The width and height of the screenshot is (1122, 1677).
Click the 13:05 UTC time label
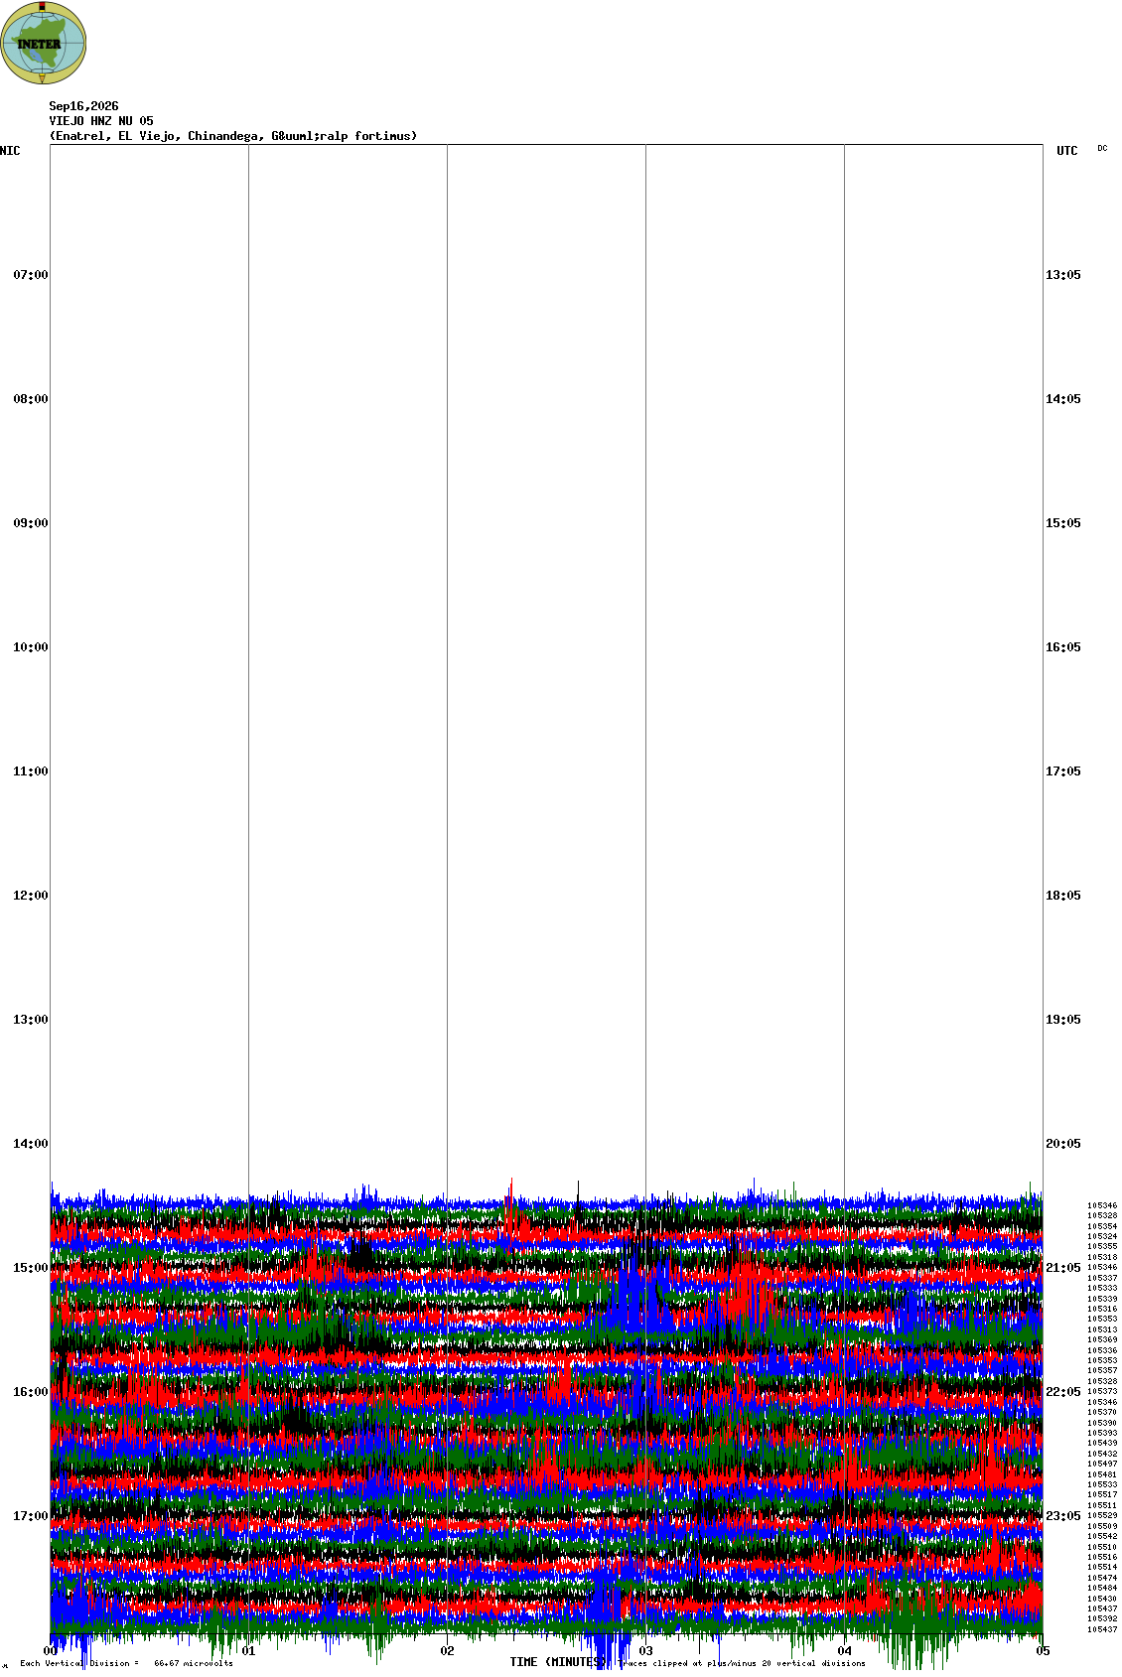click(x=1063, y=275)
